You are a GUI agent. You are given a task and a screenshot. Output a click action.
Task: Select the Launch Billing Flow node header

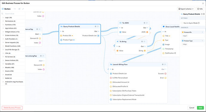click(138, 65)
